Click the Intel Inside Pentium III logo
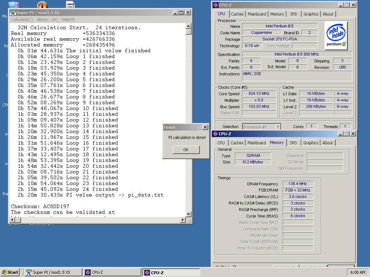This screenshot has width=370, height=277. (x=336, y=36)
